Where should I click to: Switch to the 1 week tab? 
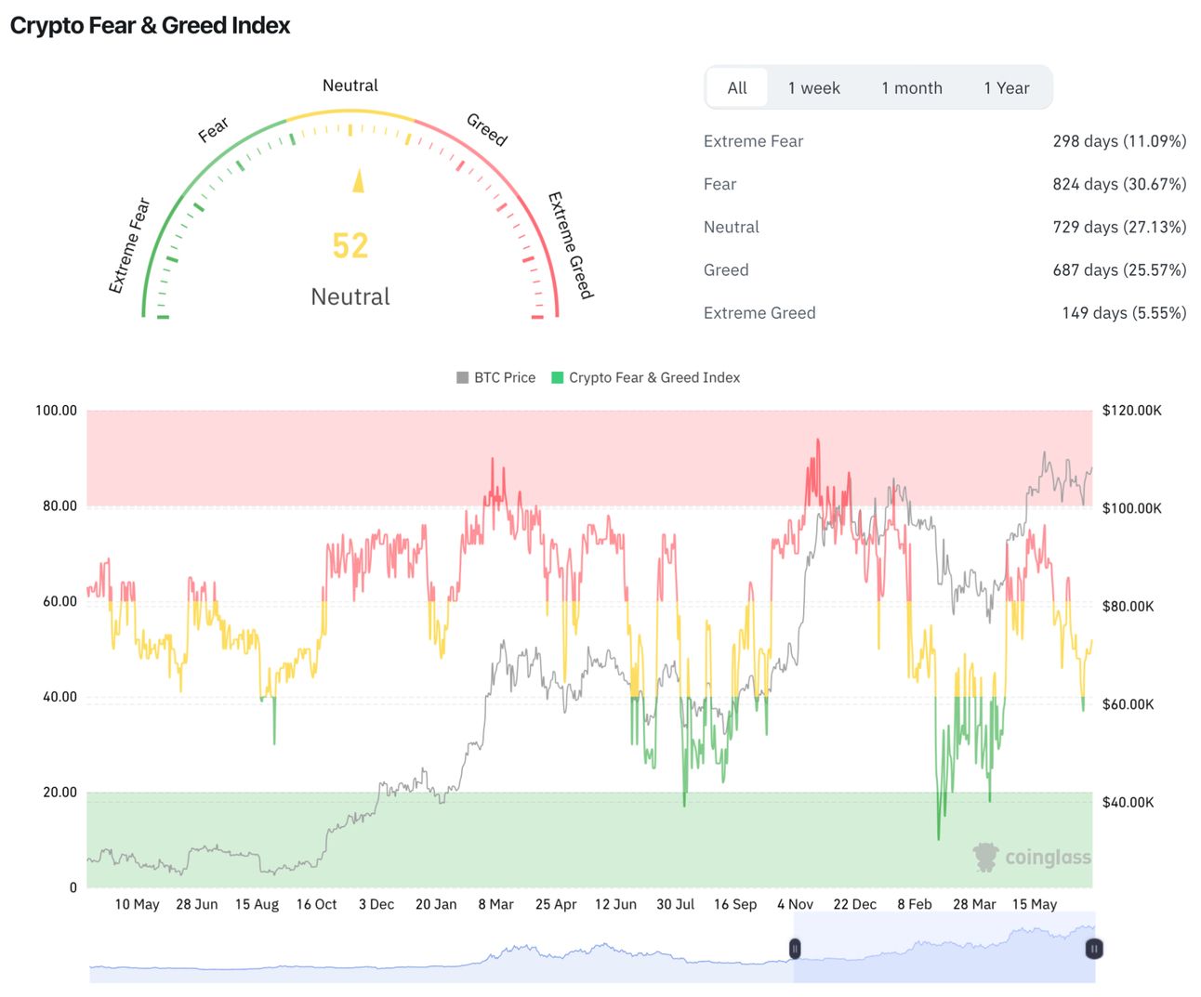[x=813, y=88]
